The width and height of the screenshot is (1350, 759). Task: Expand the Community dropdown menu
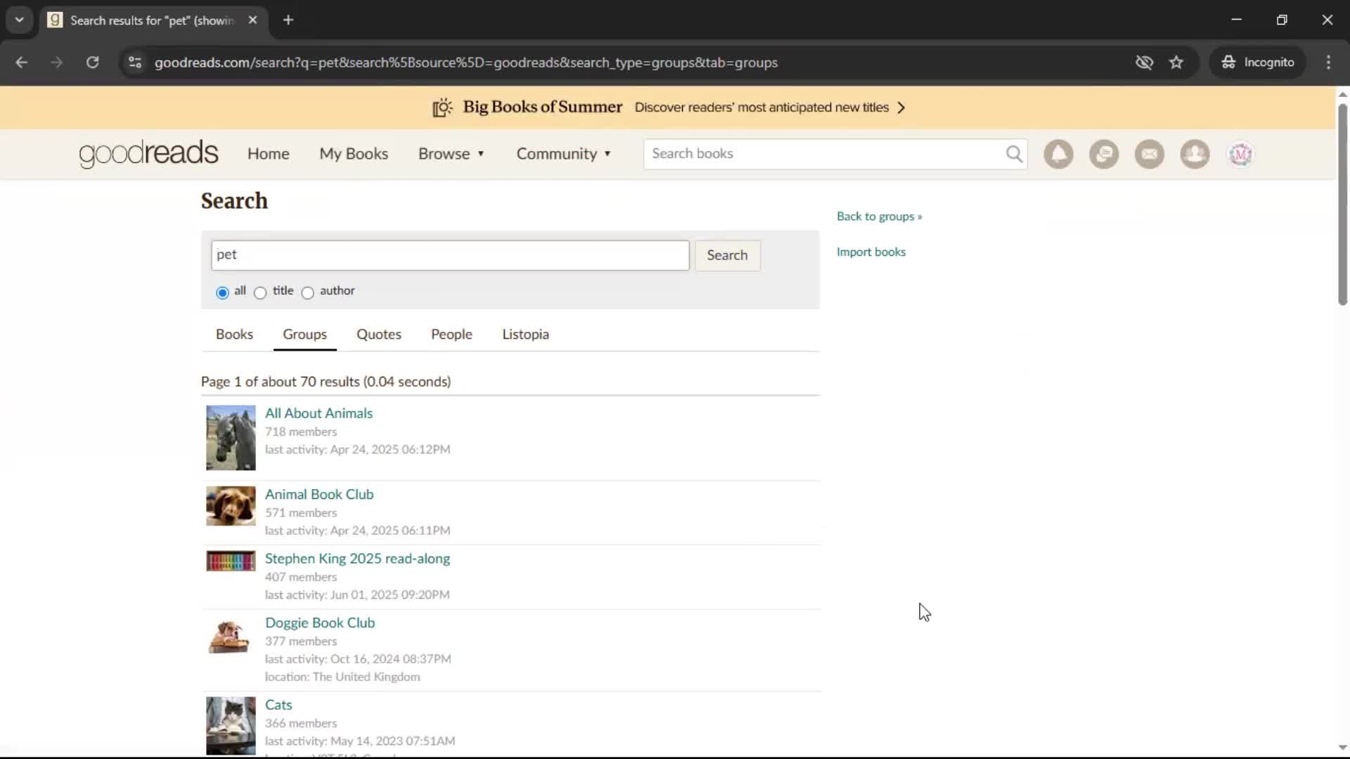coord(564,154)
